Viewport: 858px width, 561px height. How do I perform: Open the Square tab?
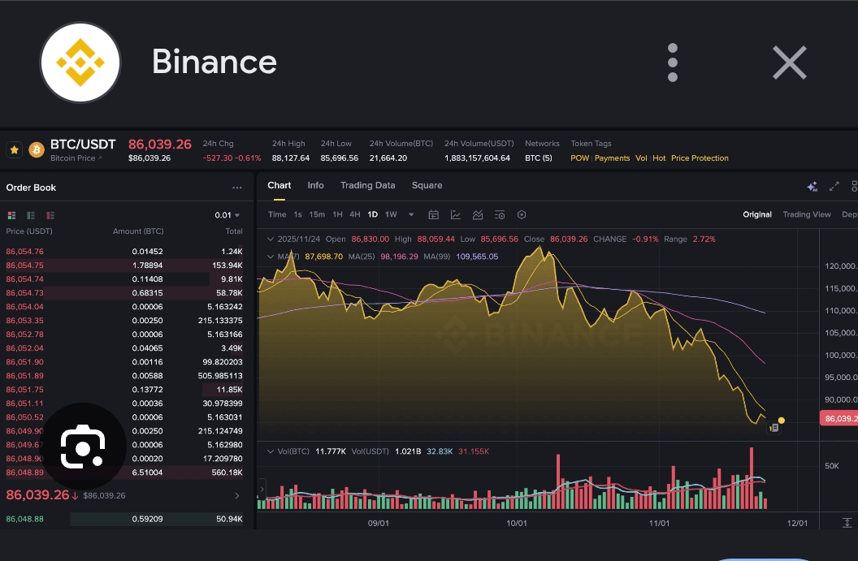427,185
